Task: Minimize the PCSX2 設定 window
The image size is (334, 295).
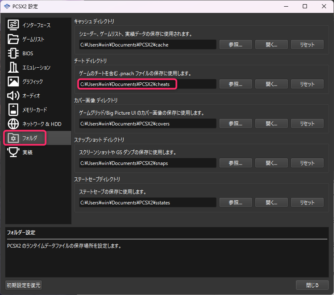Action: 286,6
